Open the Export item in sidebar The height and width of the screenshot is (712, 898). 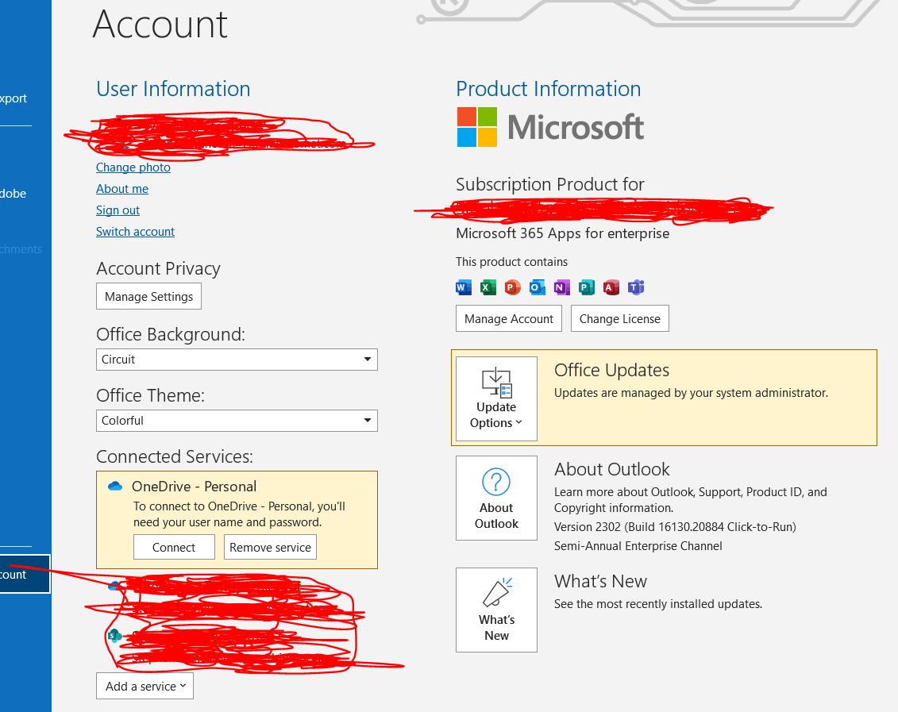pos(13,98)
